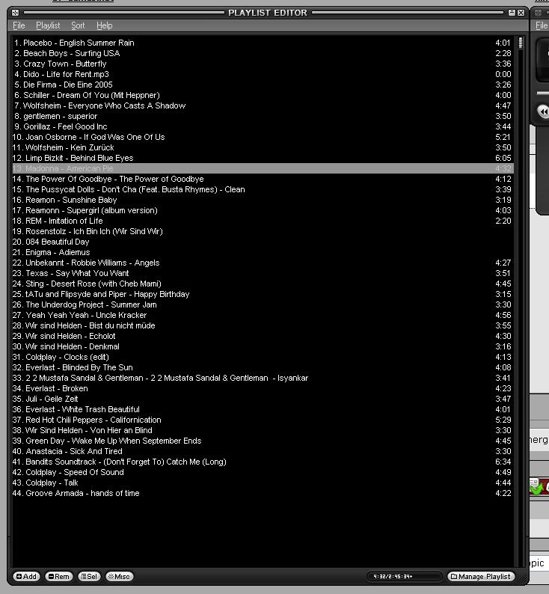This screenshot has width=549, height=594.
Task: Select Wir sind Helden - Denkmal
Action: pyautogui.click(x=263, y=346)
